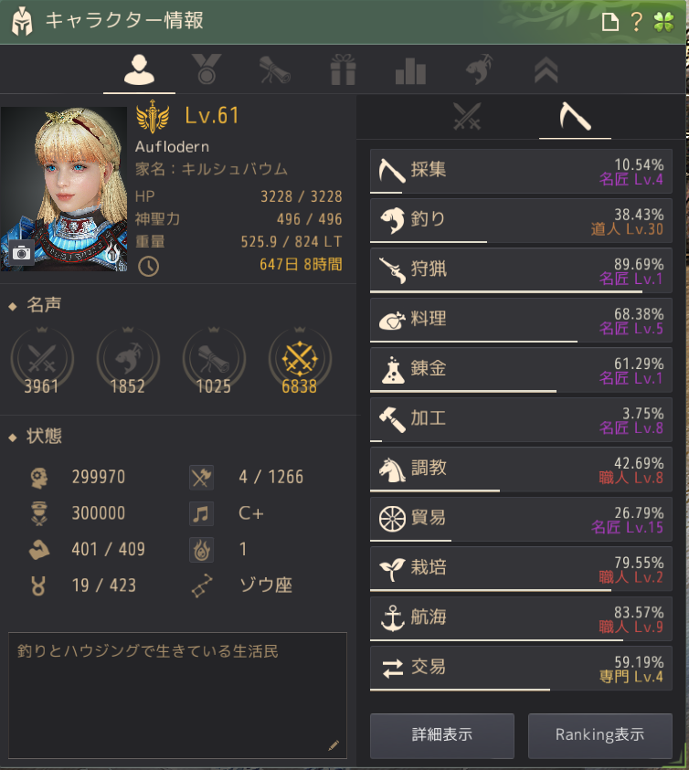The height and width of the screenshot is (770, 689).
Task: Click the pencil edit icon in memo box
Action: pos(334,745)
